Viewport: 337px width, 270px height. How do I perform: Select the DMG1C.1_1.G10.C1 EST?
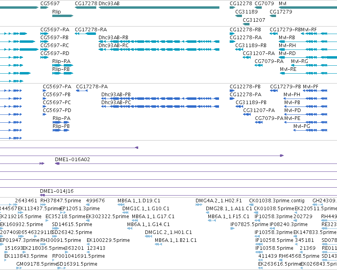pos(126,213)
